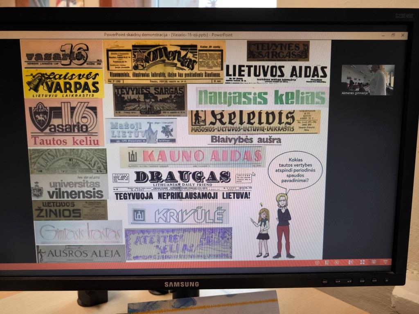Viewport: 419px width, 314px height.
Task: Start Slide Show presentation icon
Action: (385, 262)
